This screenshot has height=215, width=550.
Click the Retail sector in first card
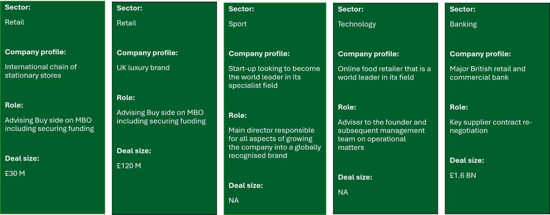[x=14, y=23]
